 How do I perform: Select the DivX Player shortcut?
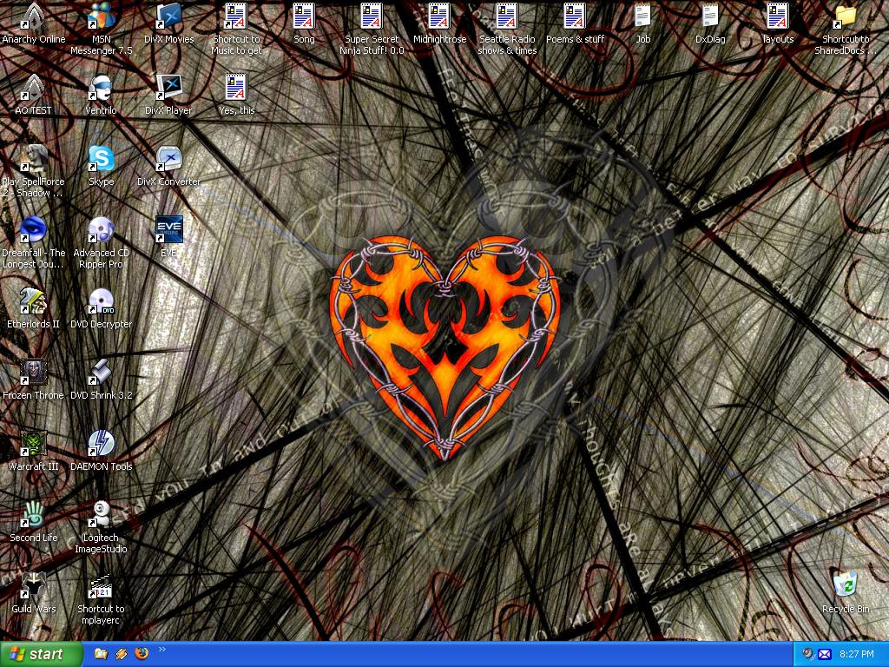168,88
